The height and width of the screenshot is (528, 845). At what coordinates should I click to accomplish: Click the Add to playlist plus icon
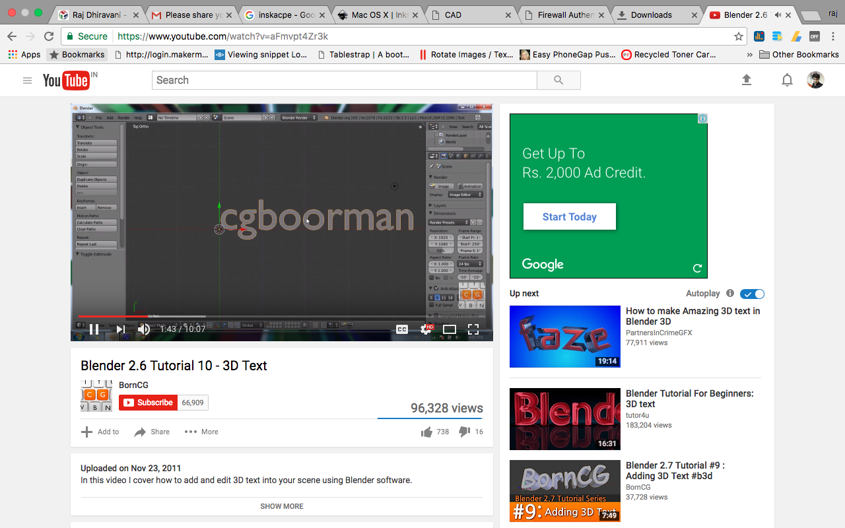point(86,432)
